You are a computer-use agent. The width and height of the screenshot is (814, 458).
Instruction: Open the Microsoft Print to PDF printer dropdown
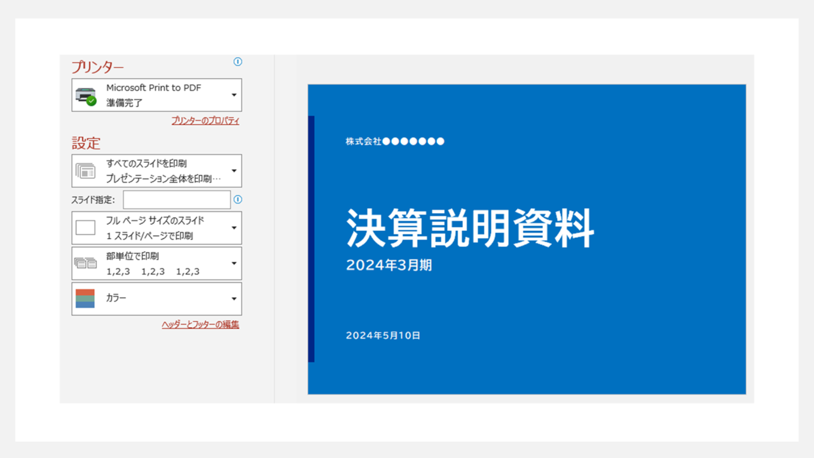[x=156, y=95]
